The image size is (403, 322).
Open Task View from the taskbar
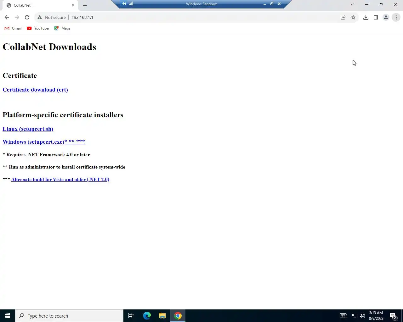click(x=131, y=316)
